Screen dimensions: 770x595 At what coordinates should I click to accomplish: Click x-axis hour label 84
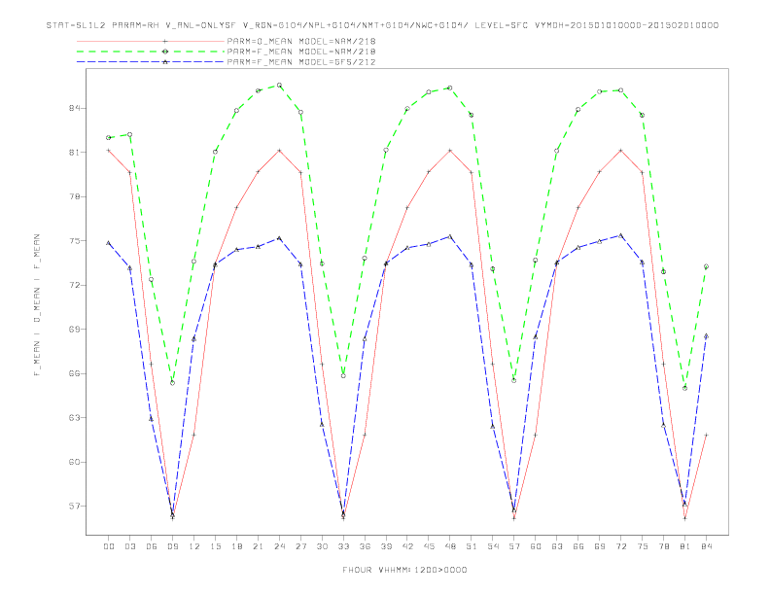tap(707, 546)
